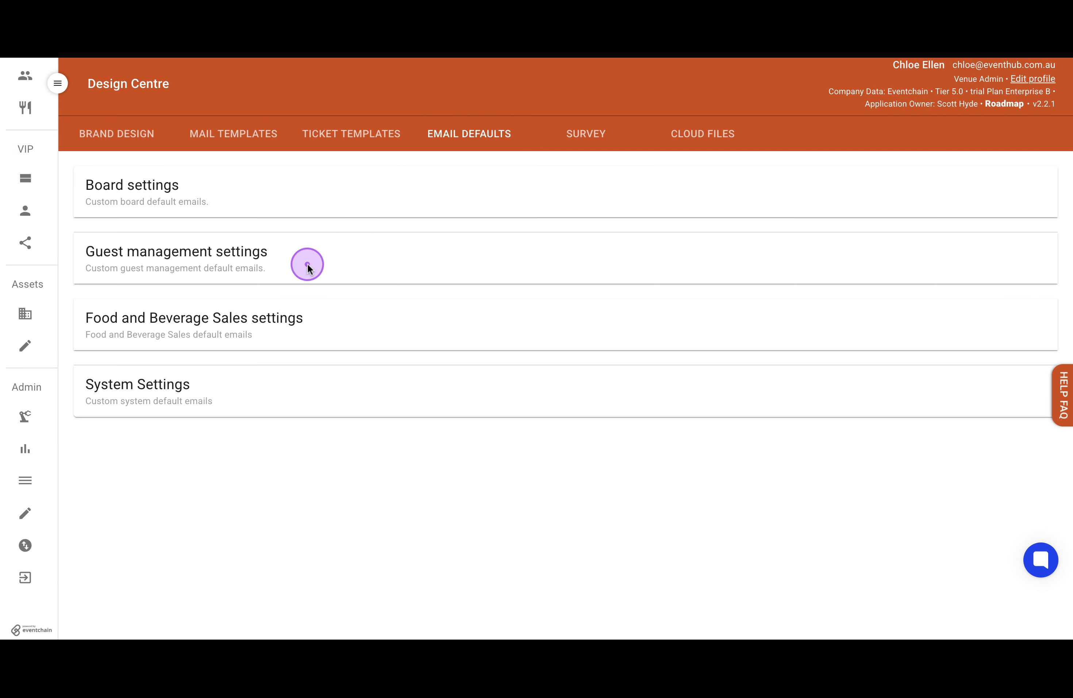1073x698 pixels.
Task: Click the VIP sidebar section label
Action: [25, 149]
